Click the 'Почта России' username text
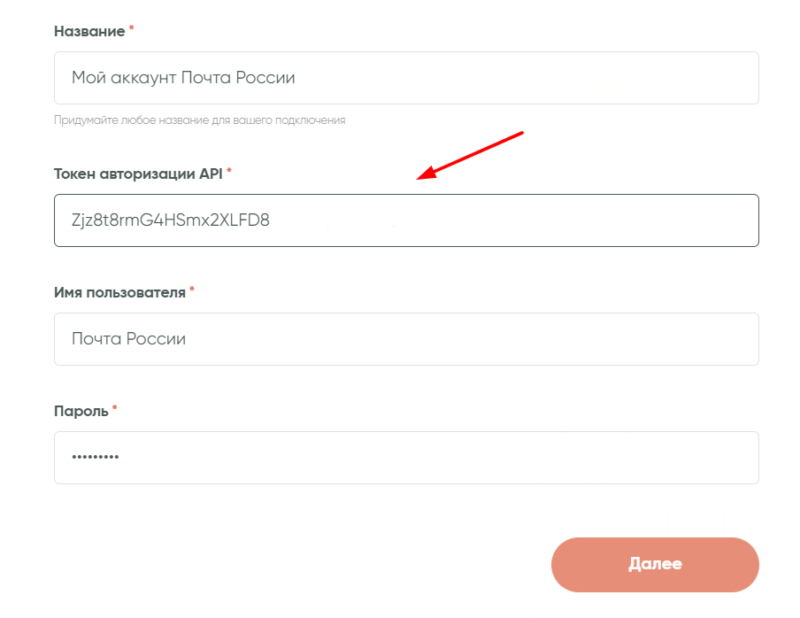This screenshot has height=618, width=800. click(x=128, y=339)
